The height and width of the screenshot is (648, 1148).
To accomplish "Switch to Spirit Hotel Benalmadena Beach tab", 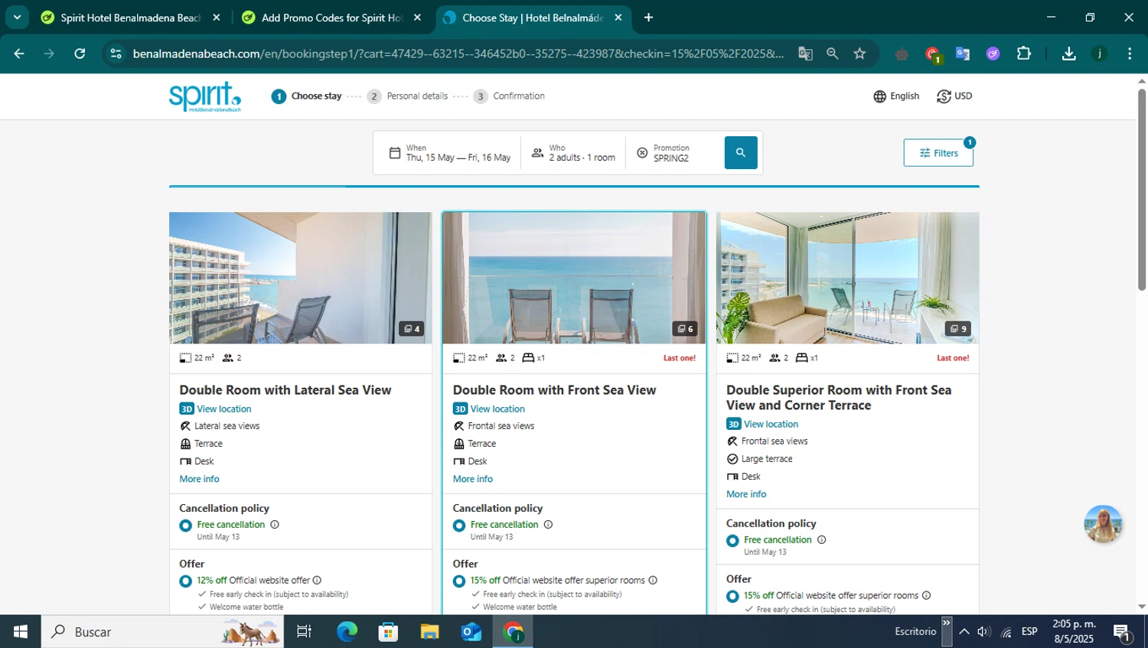I will 130,18.
